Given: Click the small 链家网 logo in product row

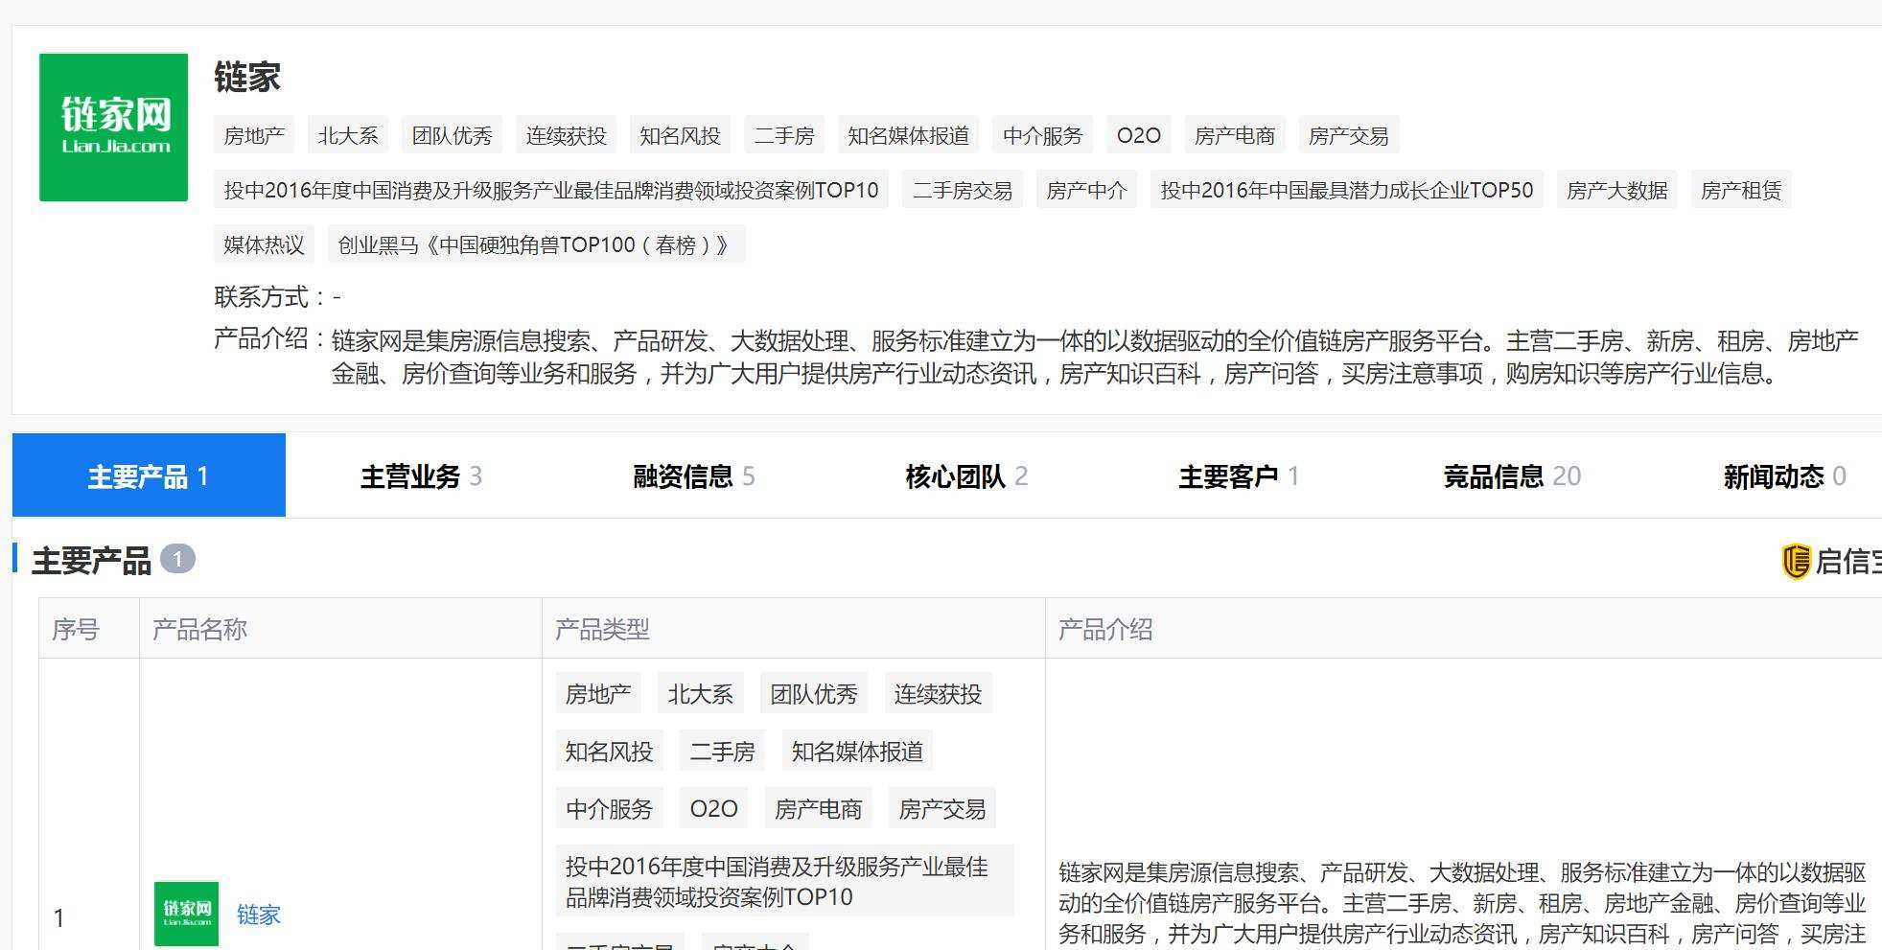Looking at the screenshot, I should pos(186,914).
